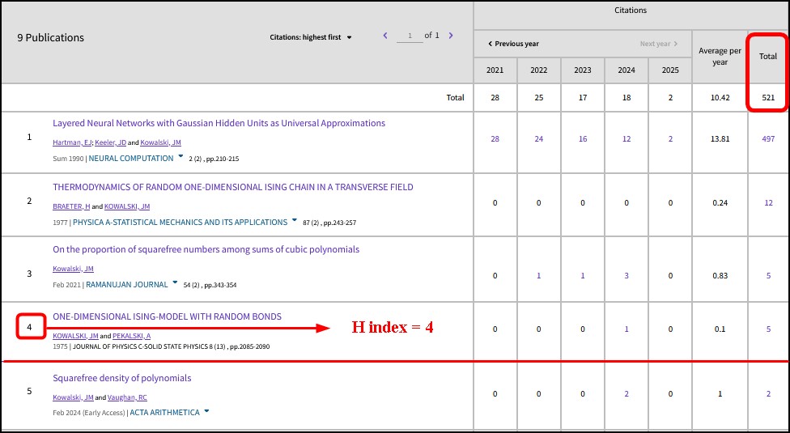View the 497 total citations of first paper

pos(768,139)
